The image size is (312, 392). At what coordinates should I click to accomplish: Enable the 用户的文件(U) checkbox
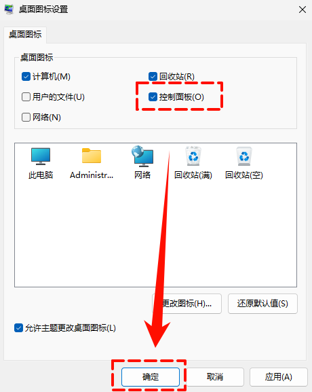26,96
